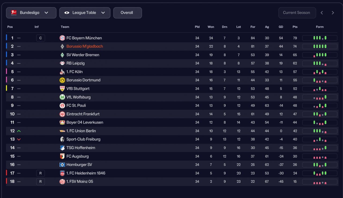The width and height of the screenshot is (343, 198).
Task: Click the Eintracht Frankfurt crest icon
Action: (x=62, y=114)
